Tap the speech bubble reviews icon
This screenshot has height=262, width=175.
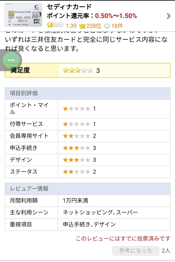[107, 26]
